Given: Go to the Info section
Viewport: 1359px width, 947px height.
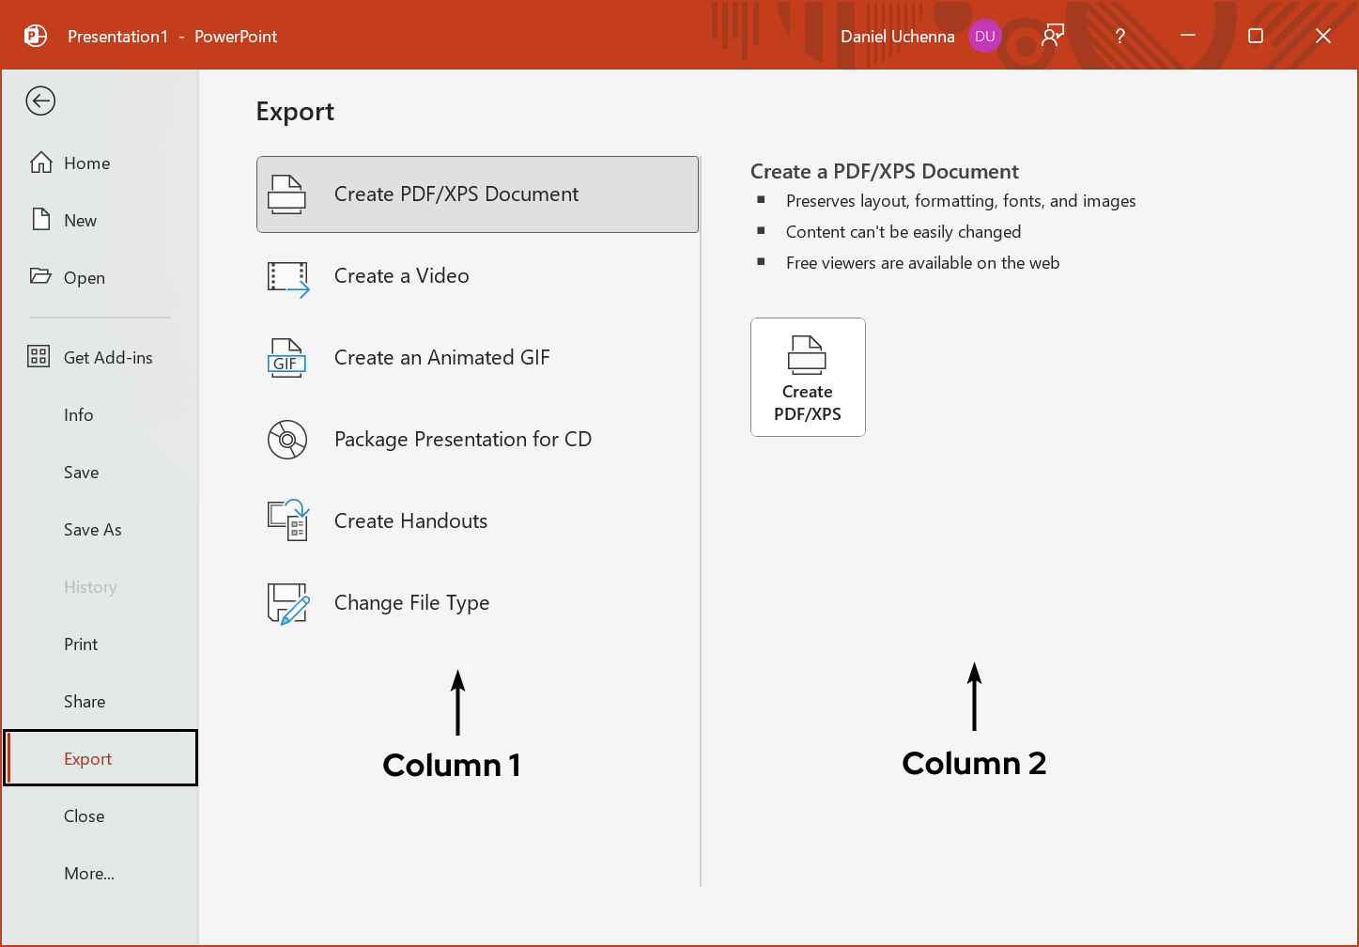Looking at the screenshot, I should [x=78, y=414].
